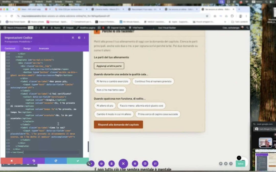Click the blue redo arrow button
276x172 pixels.
pyautogui.click(x=56, y=161)
